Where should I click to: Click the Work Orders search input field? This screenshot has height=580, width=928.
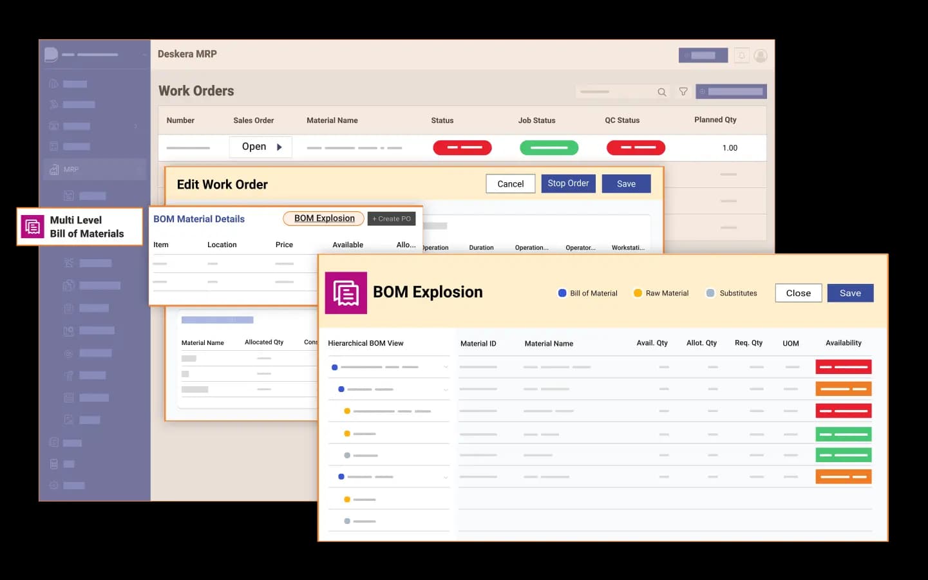point(614,92)
